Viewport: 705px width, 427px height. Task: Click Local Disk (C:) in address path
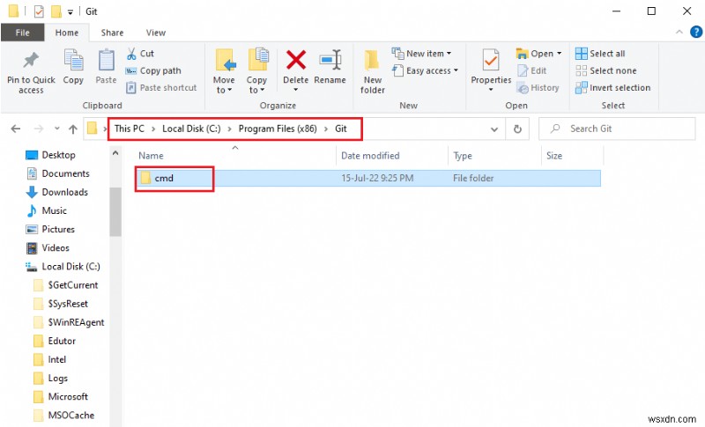(x=191, y=129)
